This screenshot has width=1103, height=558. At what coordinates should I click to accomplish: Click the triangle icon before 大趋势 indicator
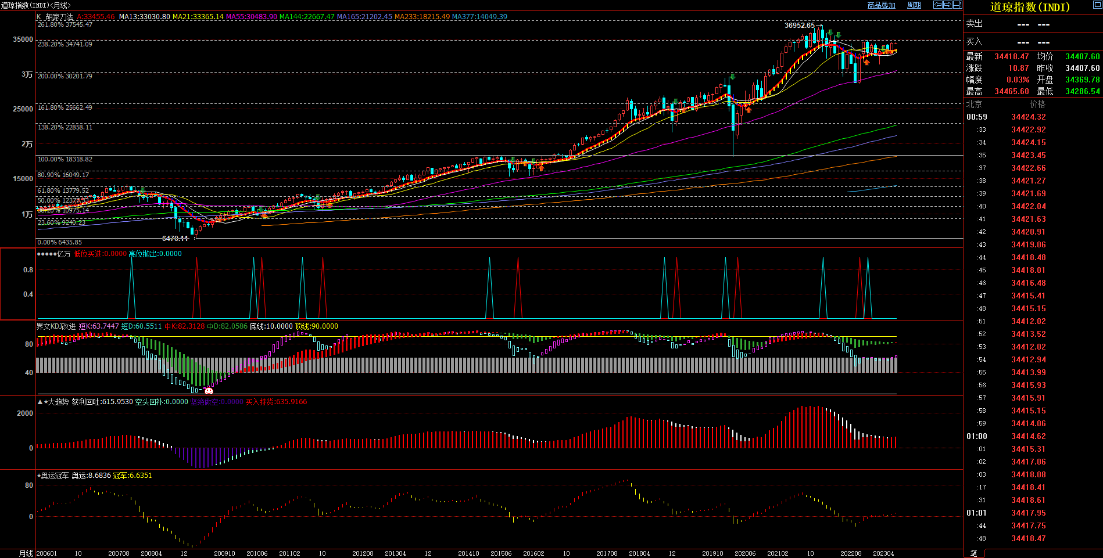[40, 402]
